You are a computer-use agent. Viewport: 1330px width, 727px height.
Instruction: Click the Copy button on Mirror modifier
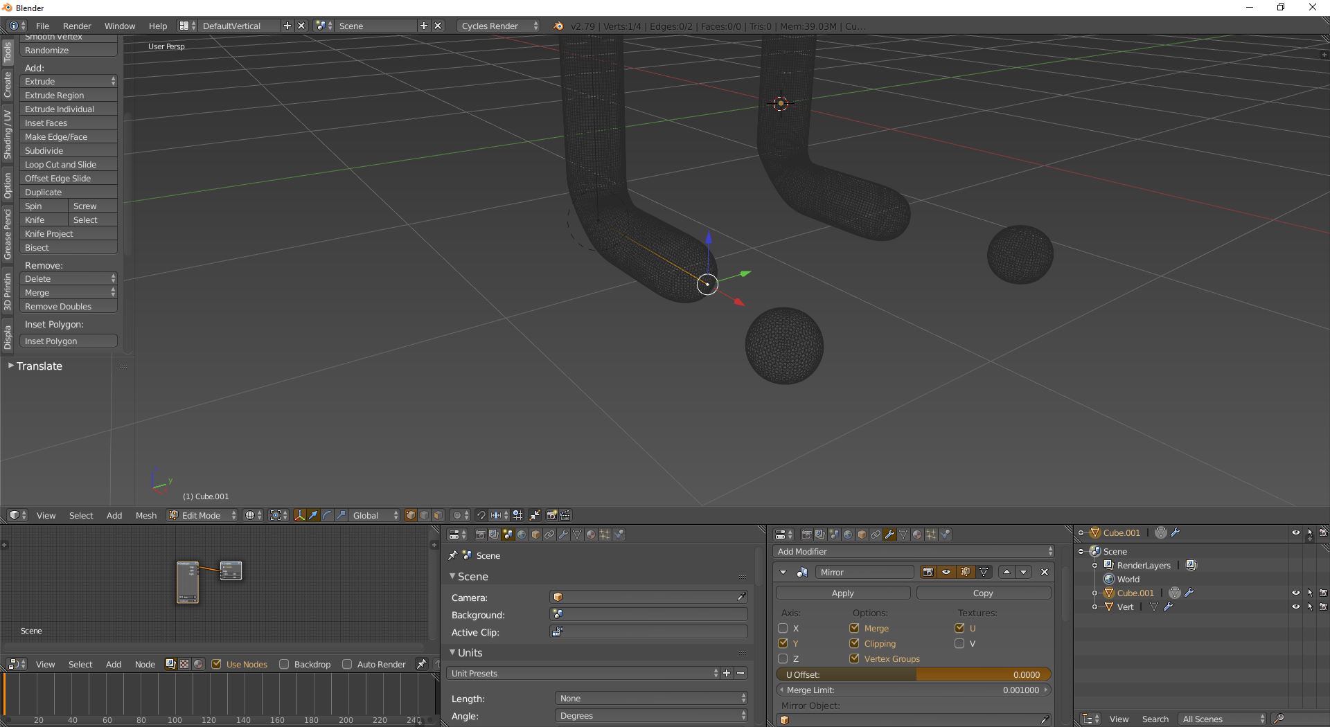[x=983, y=593]
